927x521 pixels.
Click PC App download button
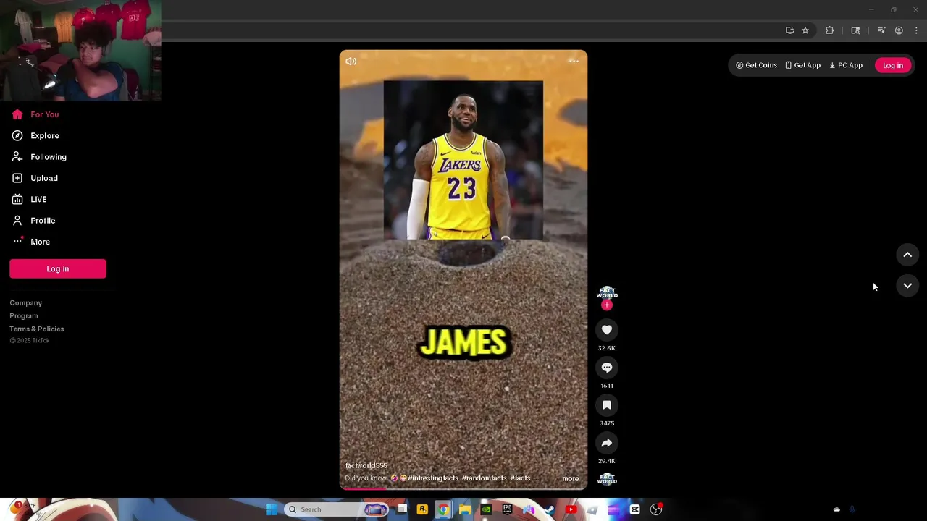[846, 65]
